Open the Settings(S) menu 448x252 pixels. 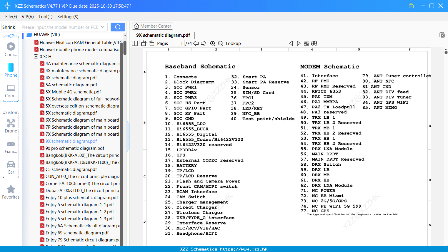tap(68, 17)
